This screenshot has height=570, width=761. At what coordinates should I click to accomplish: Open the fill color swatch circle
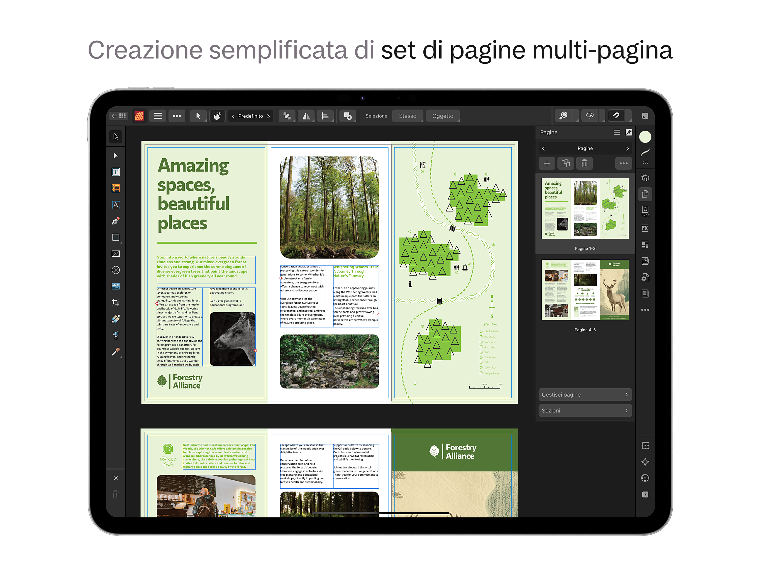click(x=645, y=137)
